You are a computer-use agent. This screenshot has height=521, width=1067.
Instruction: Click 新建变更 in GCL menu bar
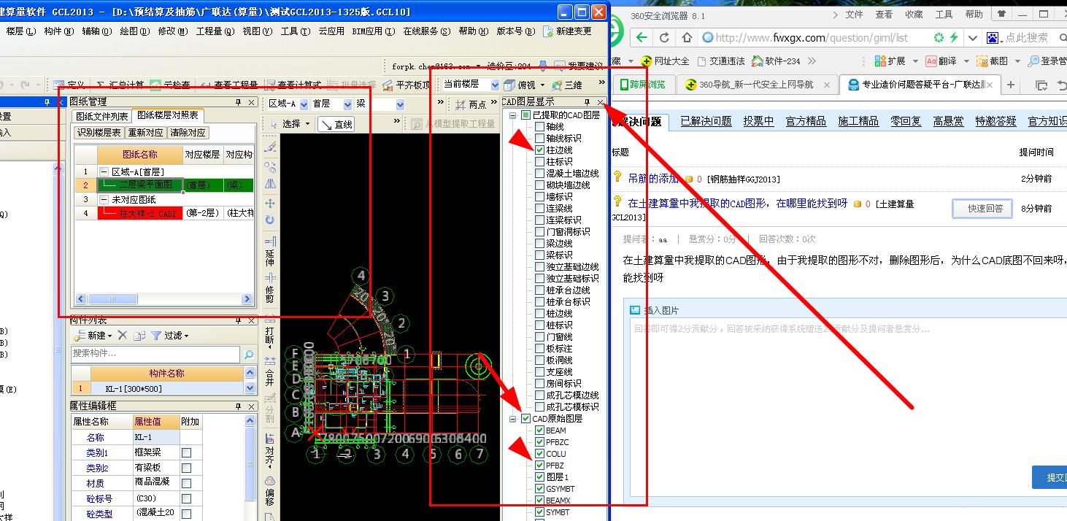[x=568, y=31]
